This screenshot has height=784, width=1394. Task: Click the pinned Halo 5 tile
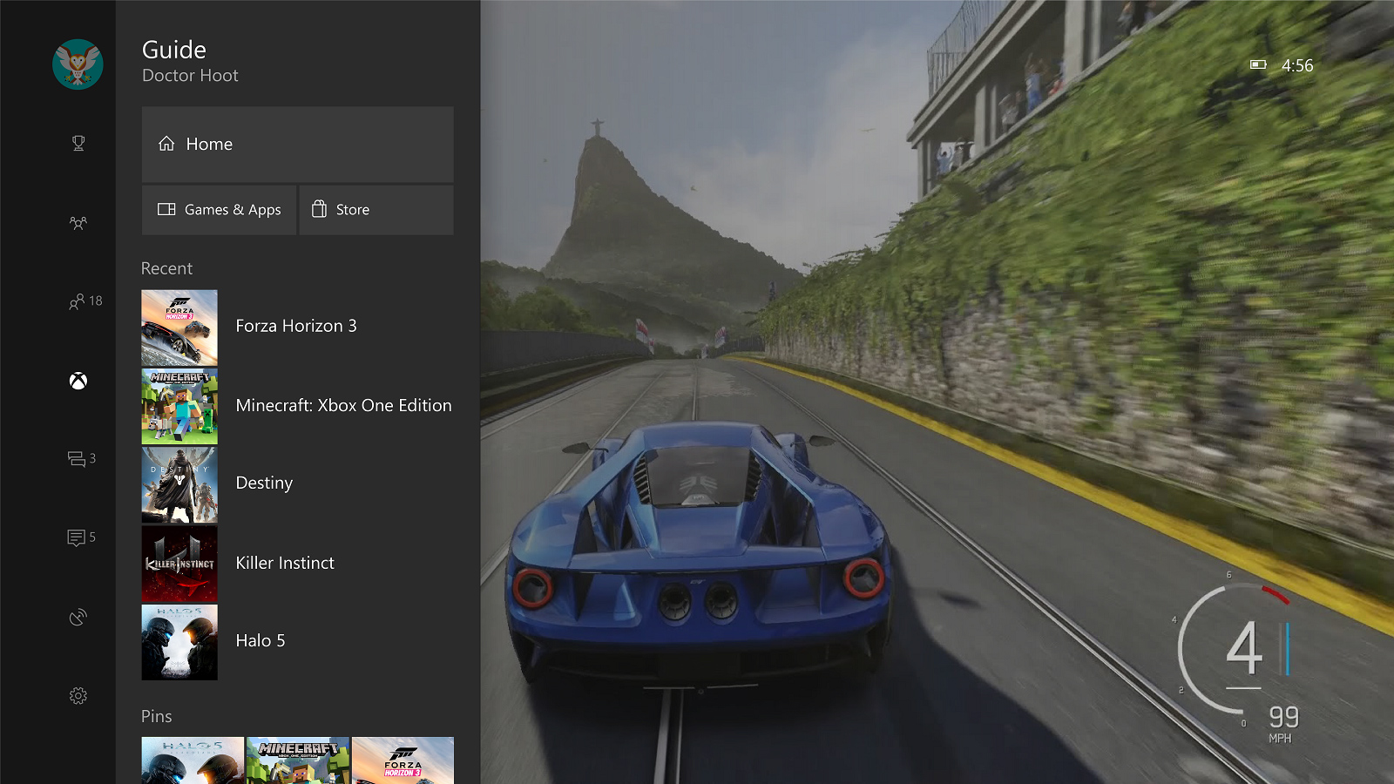click(193, 760)
